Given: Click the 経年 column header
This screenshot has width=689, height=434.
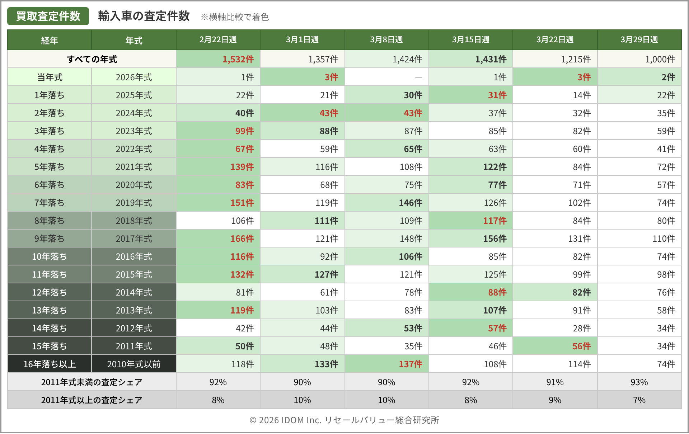Looking at the screenshot, I should (50, 40).
